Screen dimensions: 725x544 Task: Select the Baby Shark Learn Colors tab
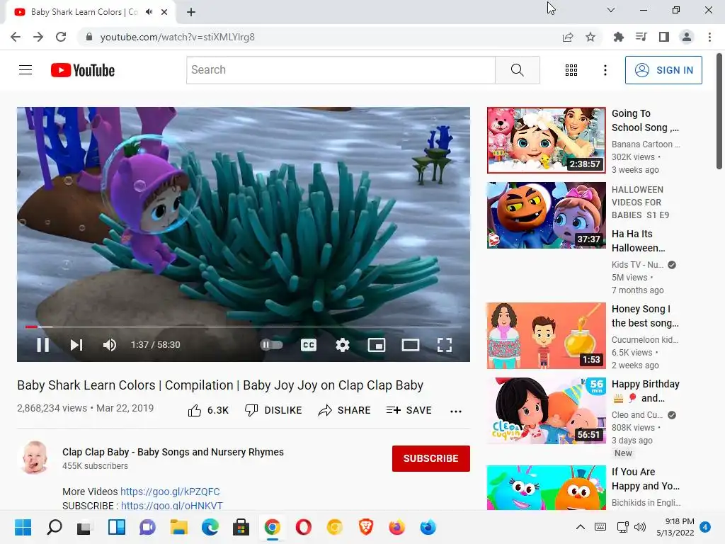84,12
